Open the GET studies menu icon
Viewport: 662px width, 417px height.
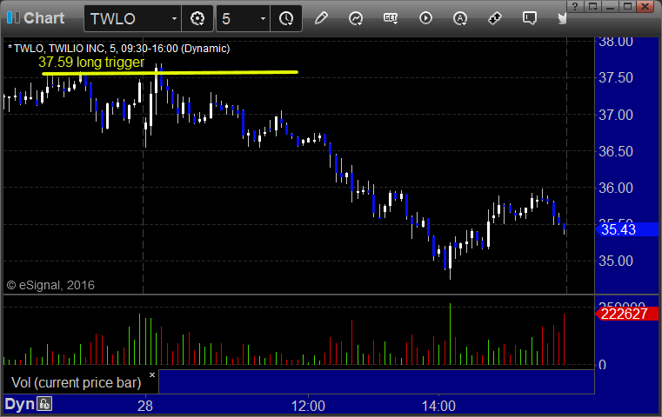(391, 18)
